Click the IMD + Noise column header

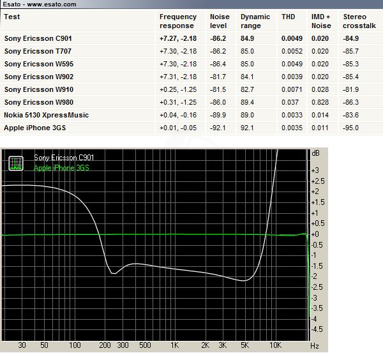(321, 21)
